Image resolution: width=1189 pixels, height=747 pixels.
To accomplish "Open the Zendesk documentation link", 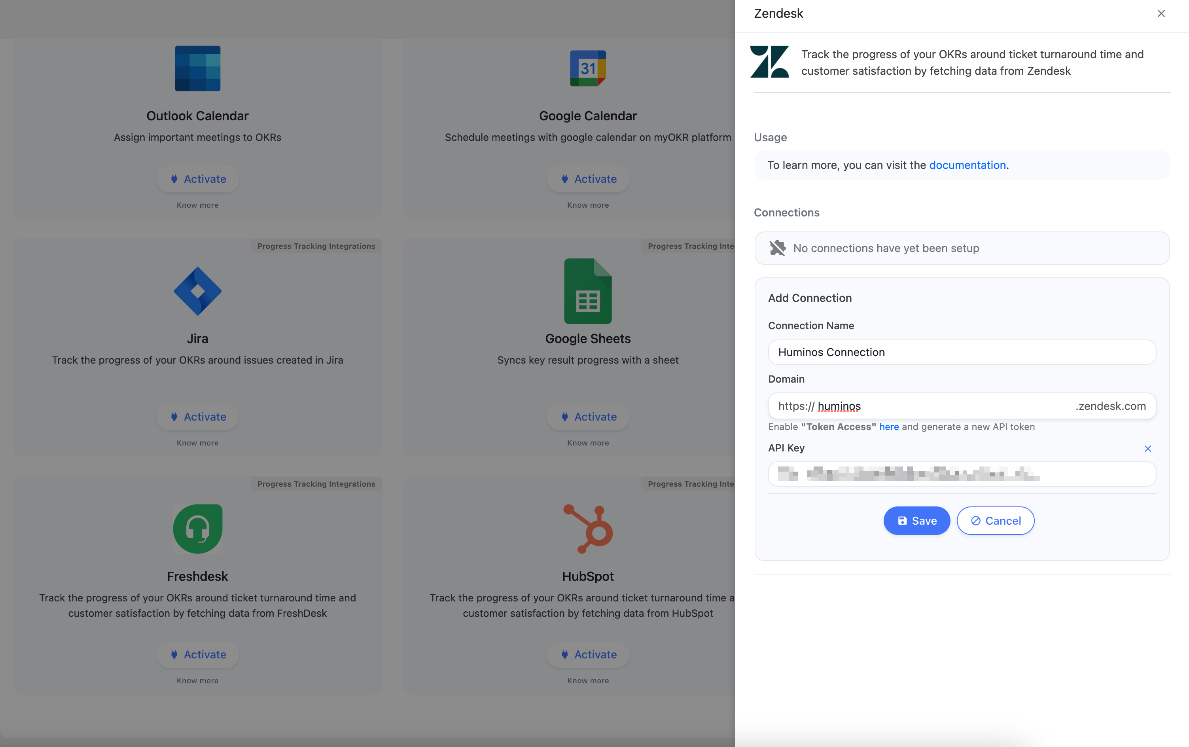I will point(967,165).
